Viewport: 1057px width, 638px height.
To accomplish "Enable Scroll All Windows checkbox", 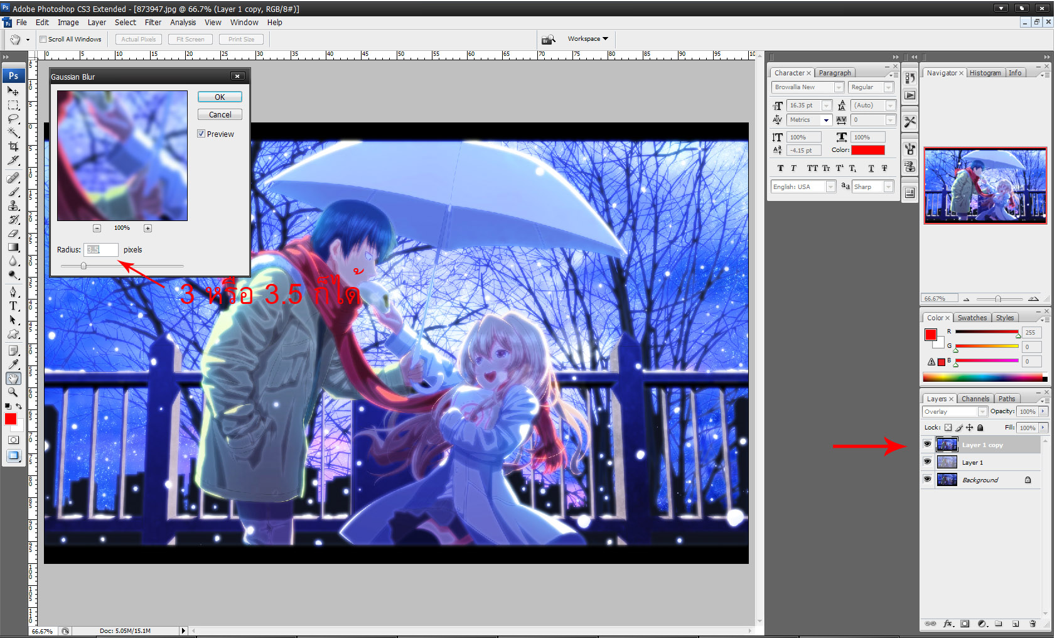I will coord(43,39).
